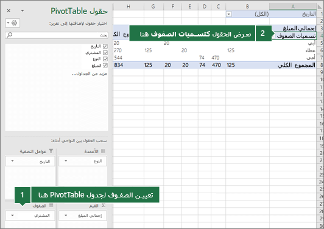The width and height of the screenshot is (324, 229).
Task: Open the pane options arrow beside the close button
Action: coord(23,11)
